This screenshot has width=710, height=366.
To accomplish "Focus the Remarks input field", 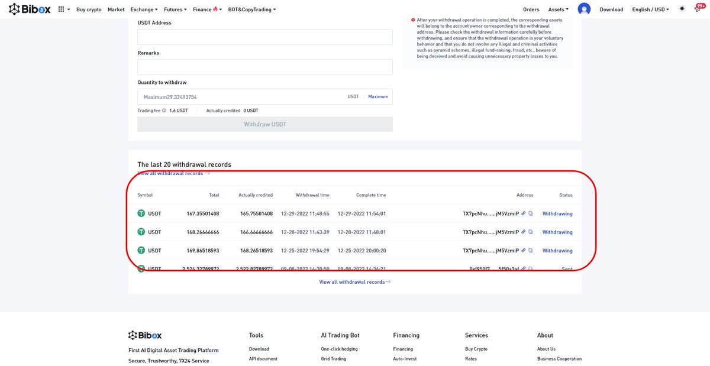I will click(x=265, y=67).
